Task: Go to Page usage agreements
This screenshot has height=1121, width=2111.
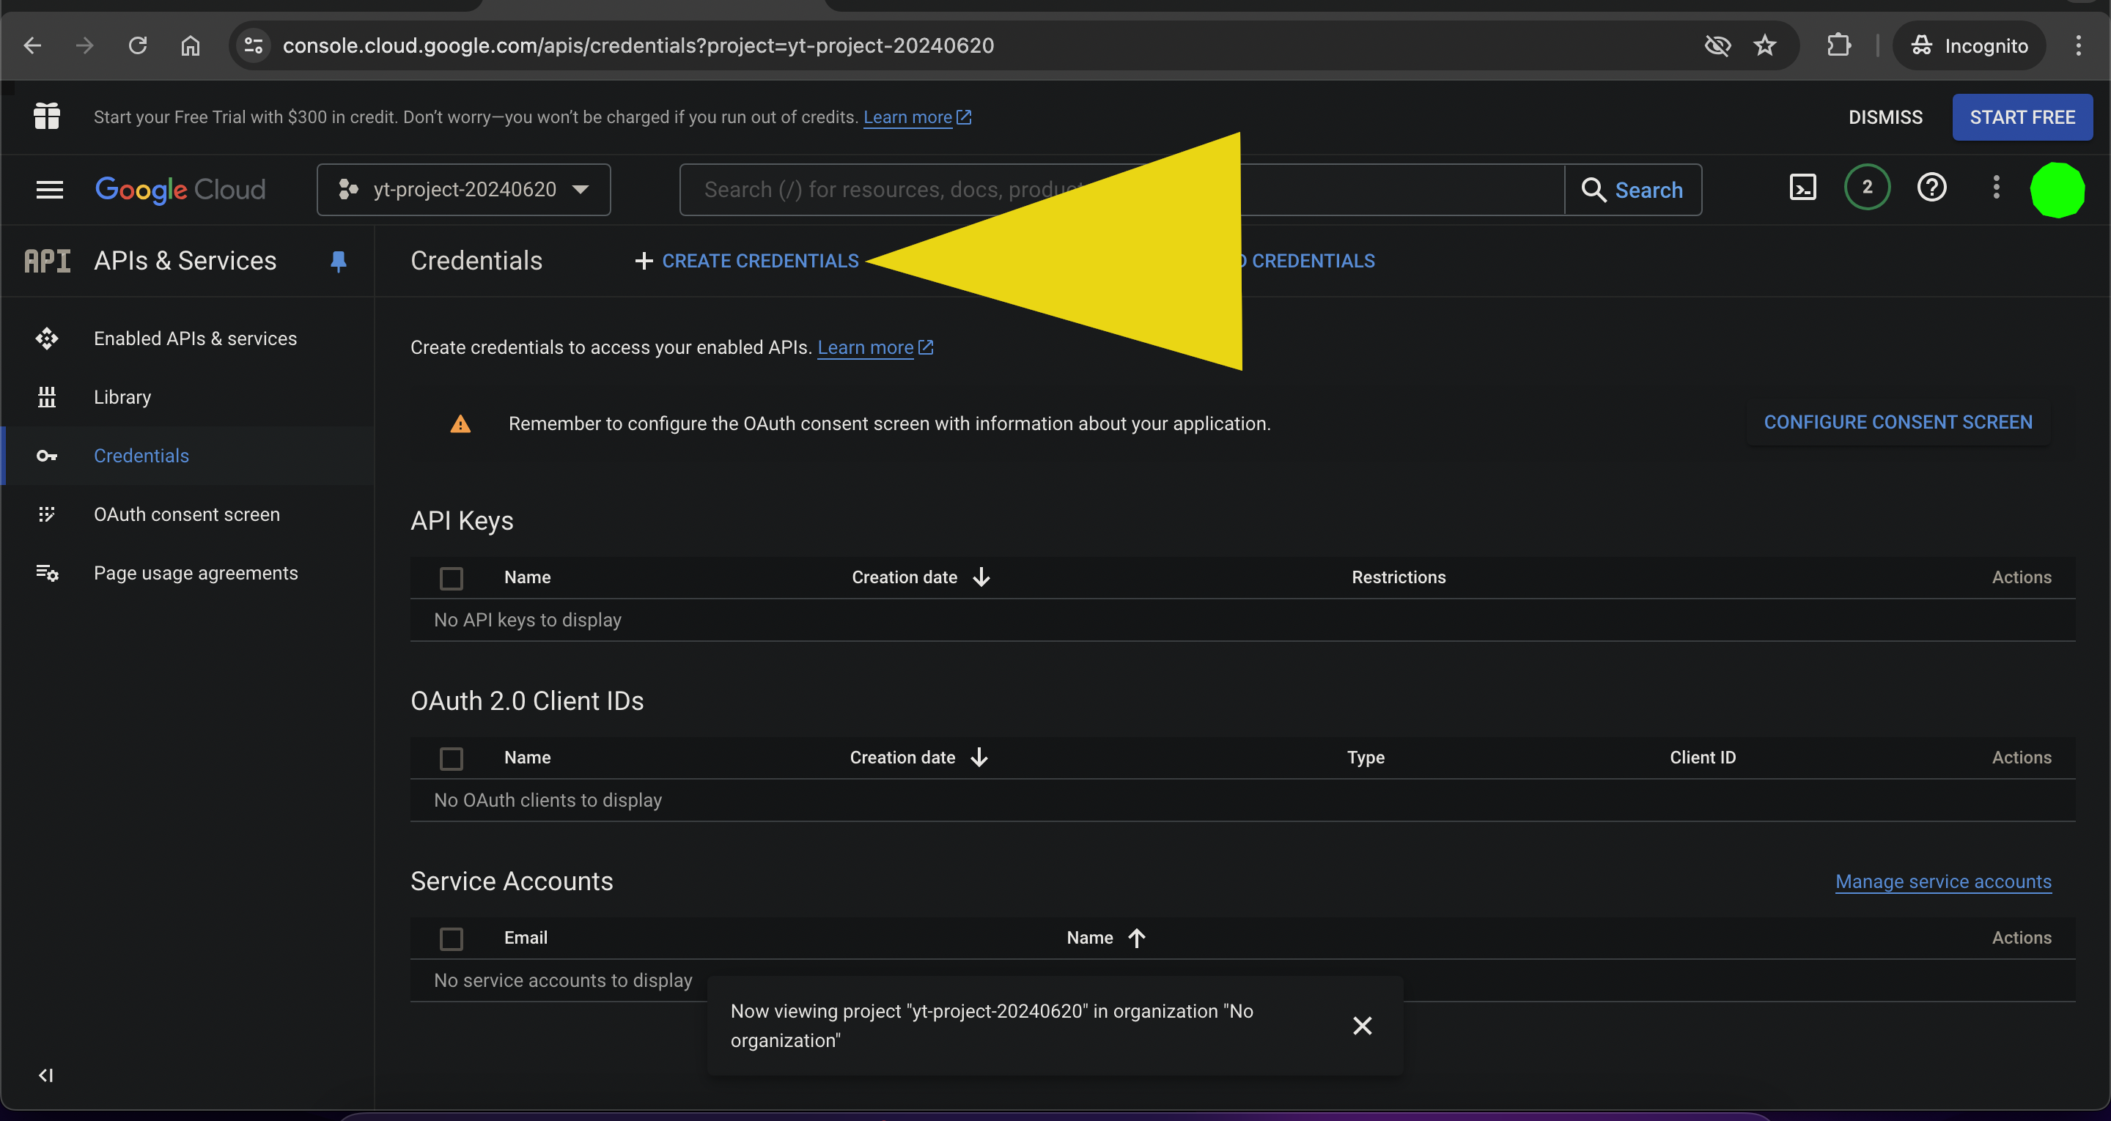Action: [x=196, y=574]
